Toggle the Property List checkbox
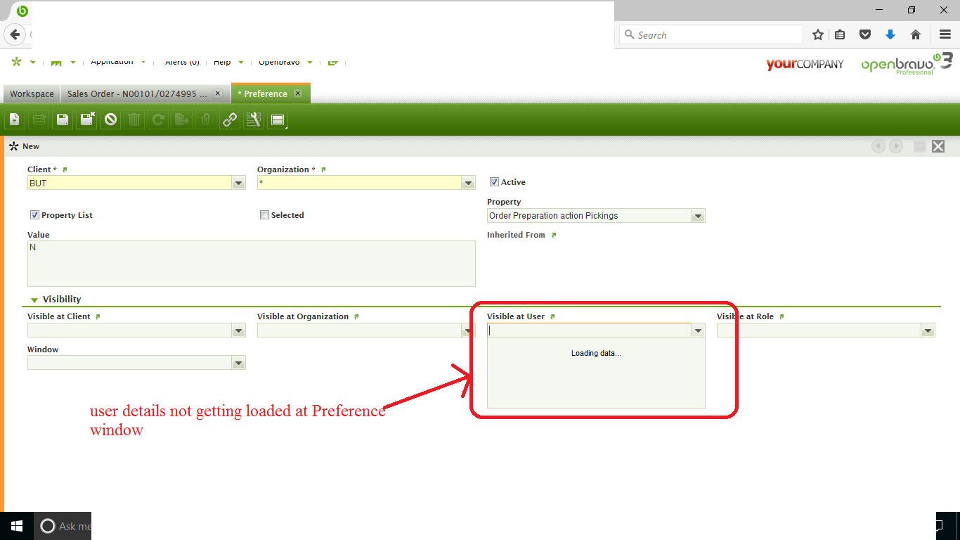The width and height of the screenshot is (960, 540). (34, 215)
